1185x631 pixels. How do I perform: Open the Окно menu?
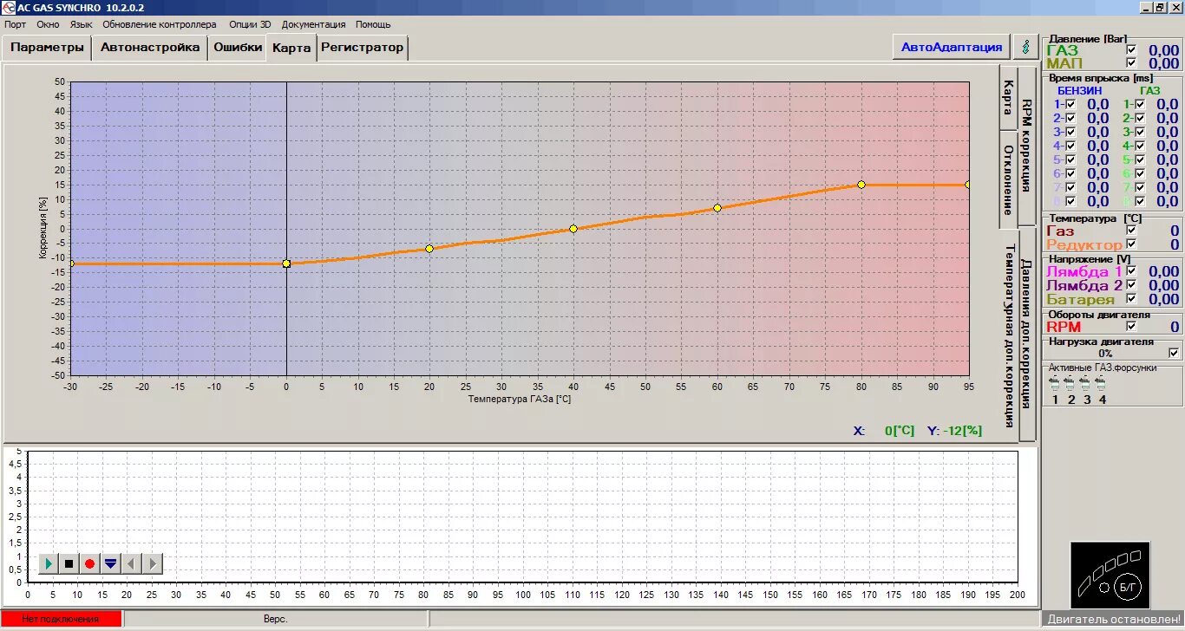tap(48, 24)
